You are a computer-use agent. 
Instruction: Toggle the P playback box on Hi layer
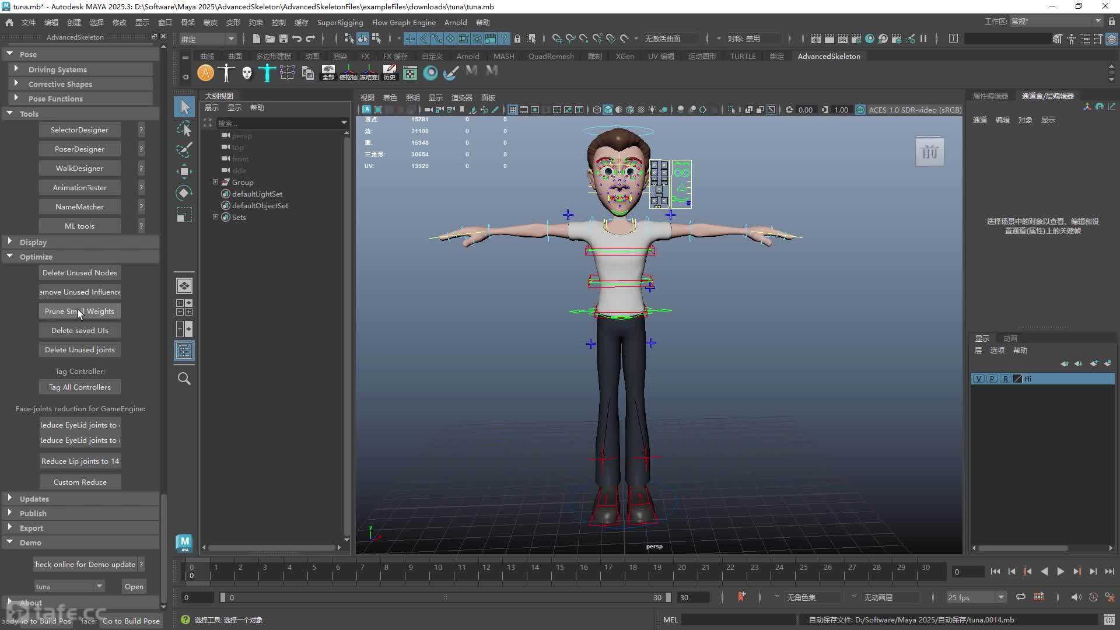tap(992, 379)
